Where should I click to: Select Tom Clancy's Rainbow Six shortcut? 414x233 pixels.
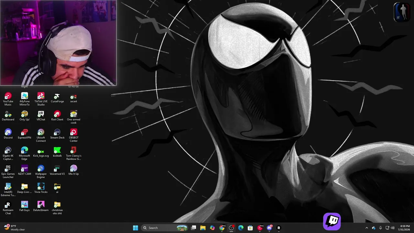(73, 153)
